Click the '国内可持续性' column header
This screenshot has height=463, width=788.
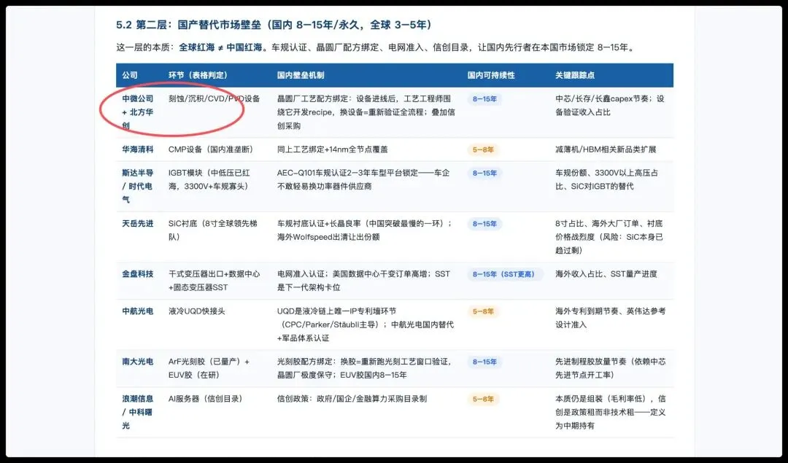click(x=491, y=75)
